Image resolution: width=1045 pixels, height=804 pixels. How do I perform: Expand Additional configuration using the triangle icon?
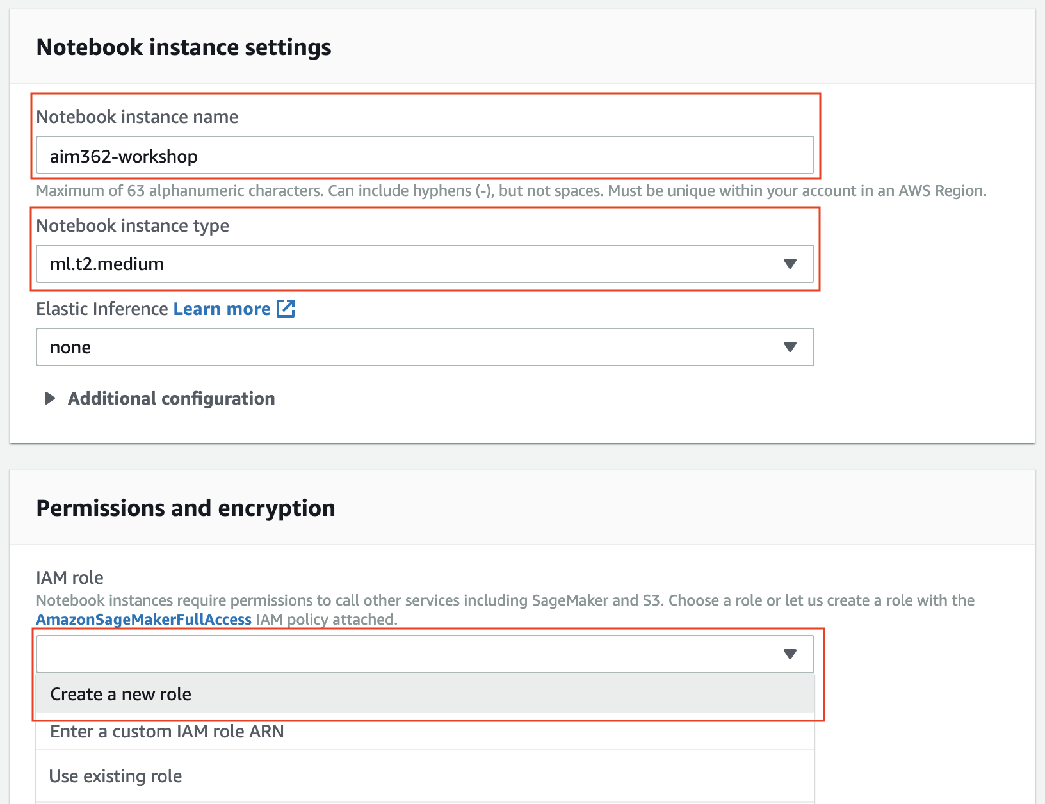click(x=49, y=398)
